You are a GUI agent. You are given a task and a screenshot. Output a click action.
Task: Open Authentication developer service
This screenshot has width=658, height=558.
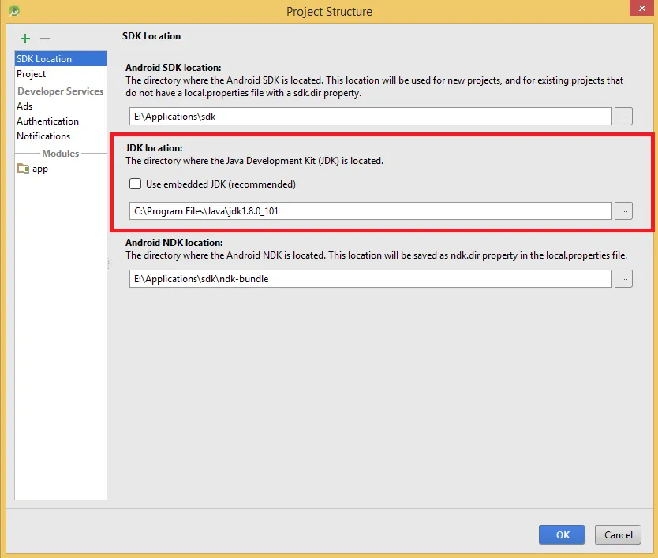tap(61, 121)
